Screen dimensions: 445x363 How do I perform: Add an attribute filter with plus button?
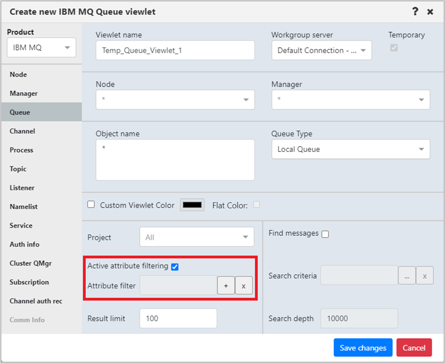pyautogui.click(x=226, y=285)
